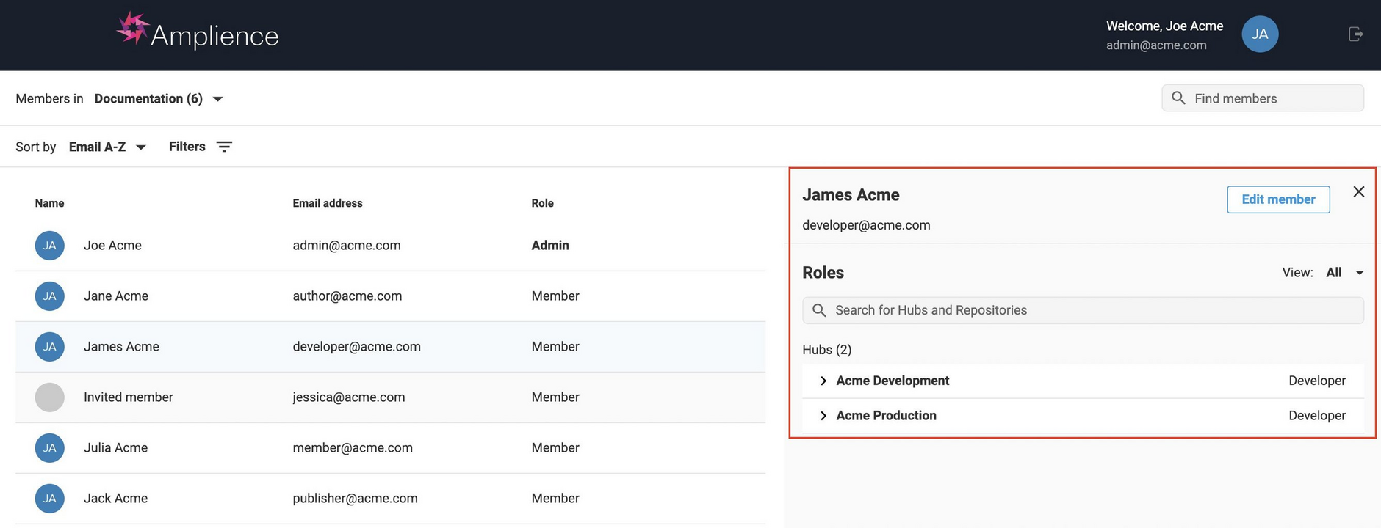The height and width of the screenshot is (528, 1381).
Task: Click the Developer role for Acme Production
Action: [1317, 416]
